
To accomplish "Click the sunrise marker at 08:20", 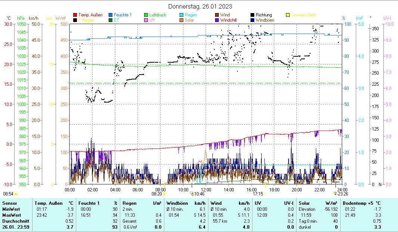I will pos(164,194).
